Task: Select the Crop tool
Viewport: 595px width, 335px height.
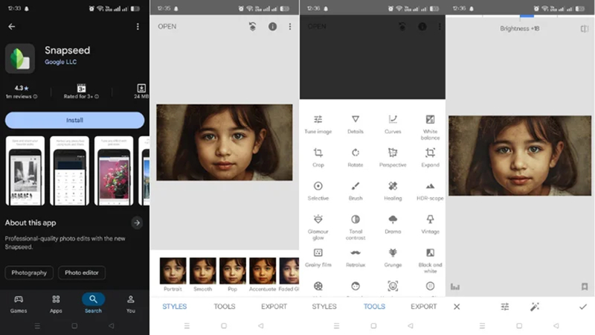Action: pyautogui.click(x=318, y=158)
